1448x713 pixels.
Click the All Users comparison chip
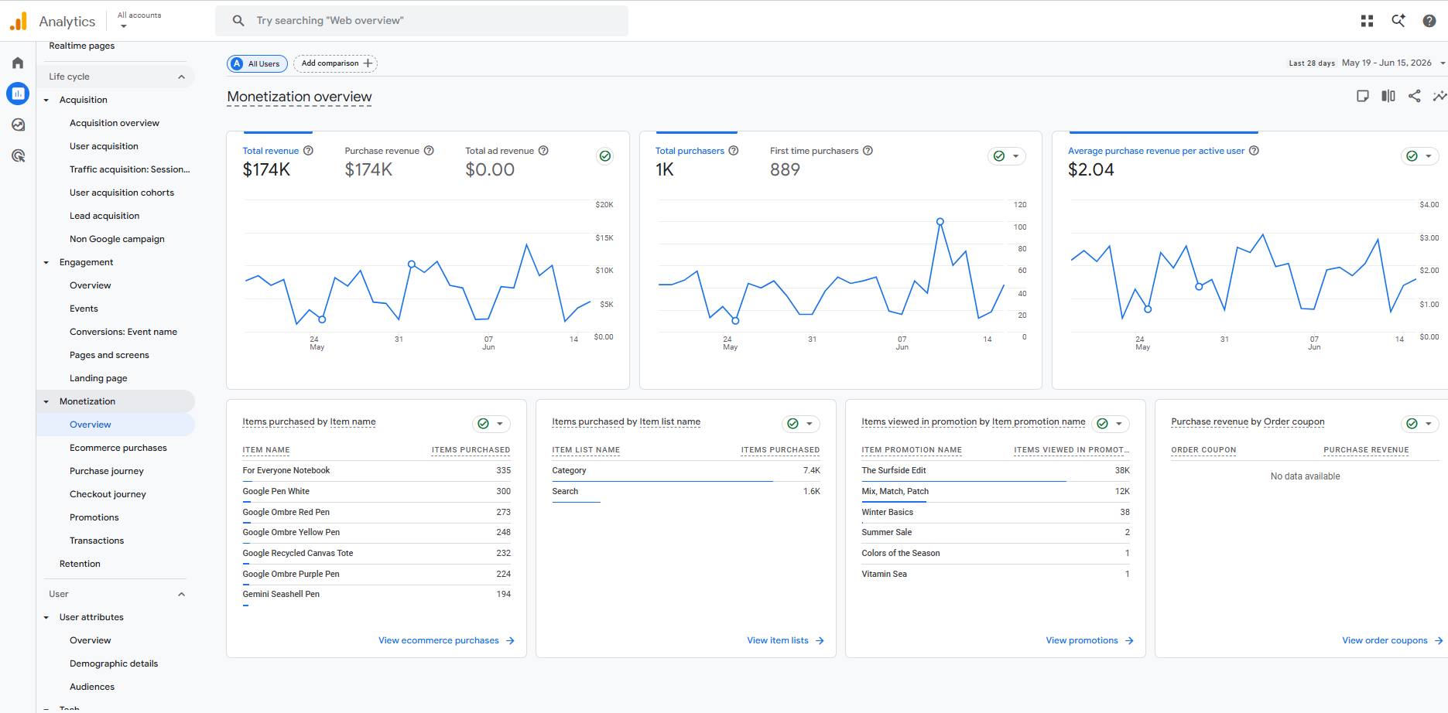tap(257, 63)
